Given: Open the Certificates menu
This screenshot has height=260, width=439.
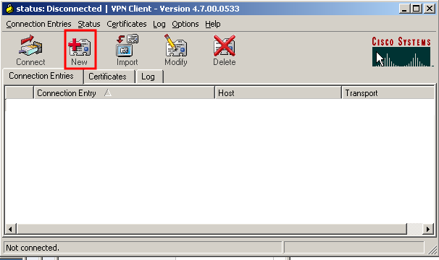Looking at the screenshot, I should coord(127,24).
